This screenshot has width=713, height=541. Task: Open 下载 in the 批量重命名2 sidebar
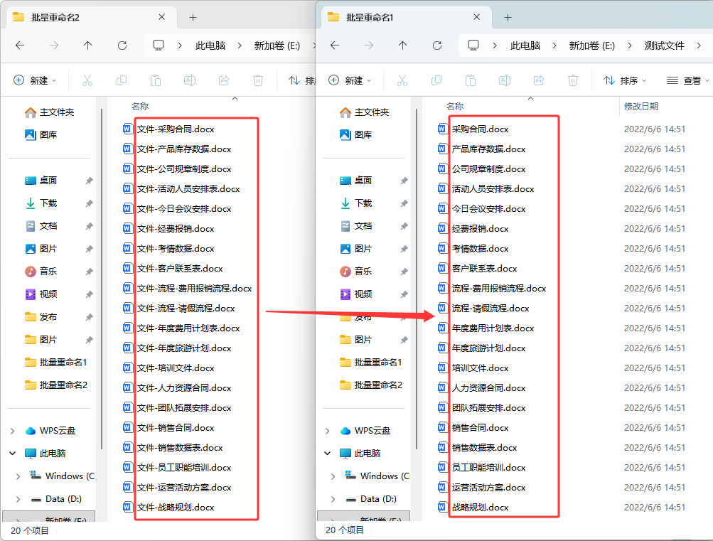point(48,203)
